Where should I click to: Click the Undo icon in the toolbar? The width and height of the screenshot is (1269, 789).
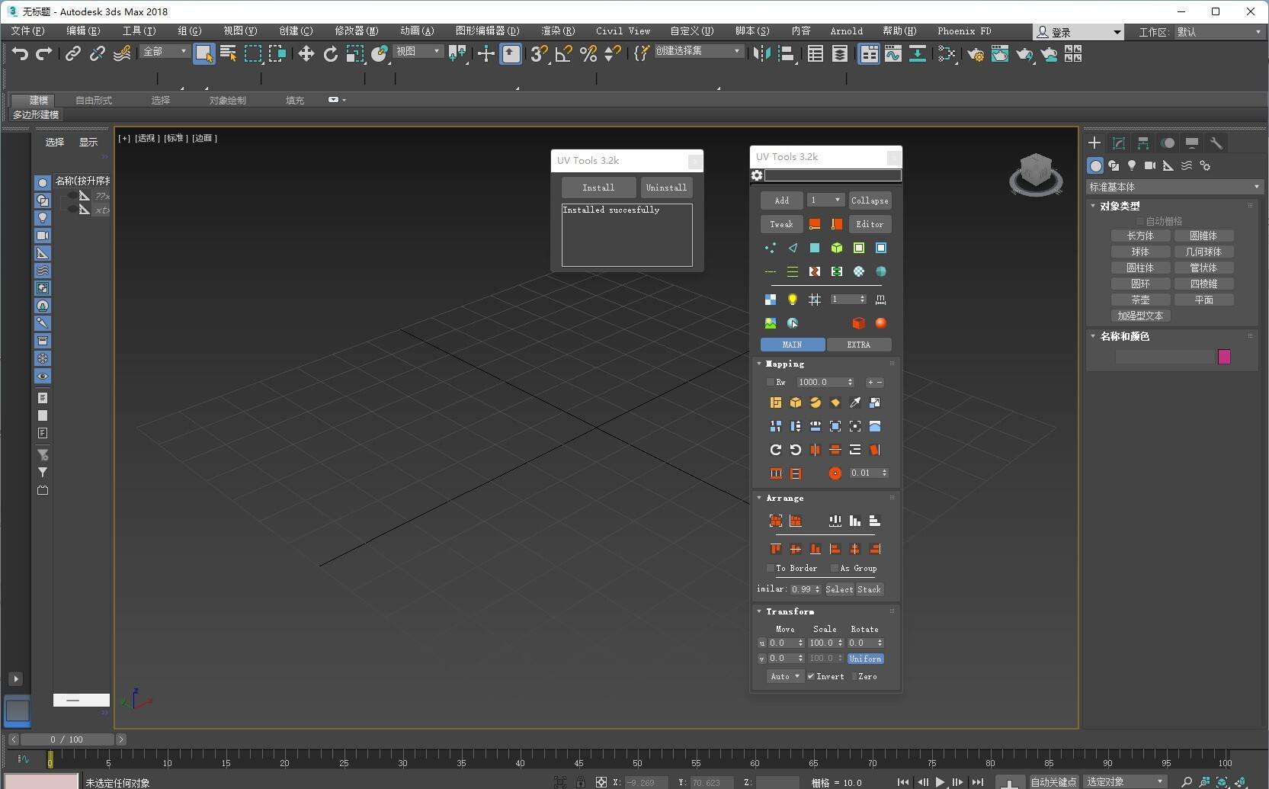(x=19, y=53)
